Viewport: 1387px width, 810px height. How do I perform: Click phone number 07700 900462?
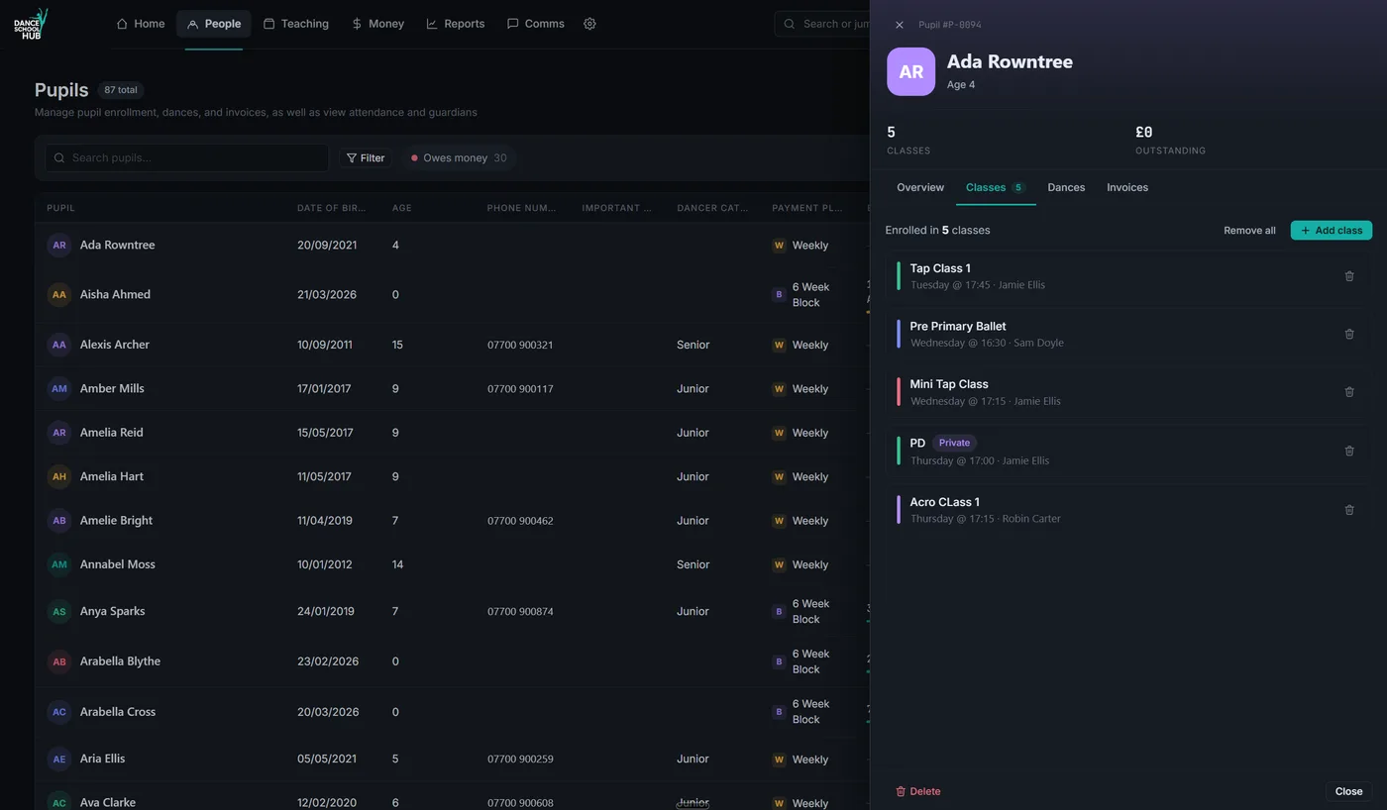tap(520, 520)
